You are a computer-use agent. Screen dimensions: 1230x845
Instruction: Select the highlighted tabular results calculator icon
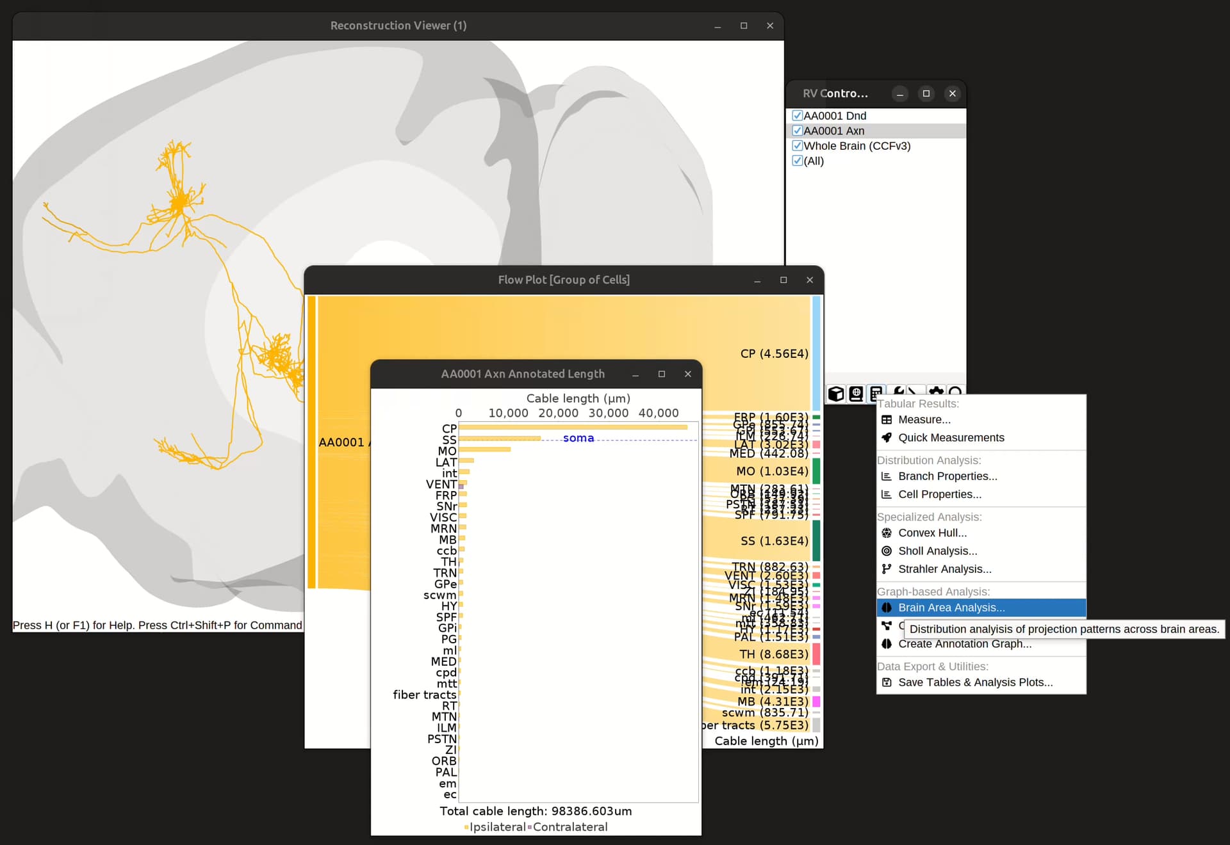coord(875,394)
